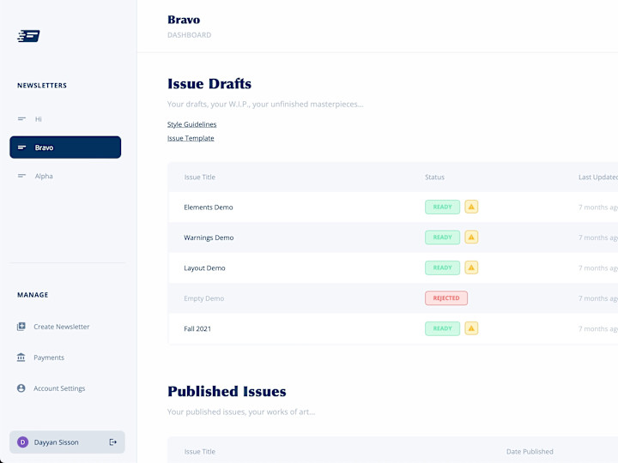This screenshot has height=463, width=618.
Task: Click the Account Settings person icon
Action: 21,388
